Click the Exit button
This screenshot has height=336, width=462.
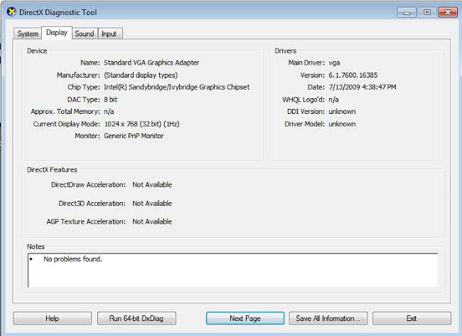coord(412,318)
